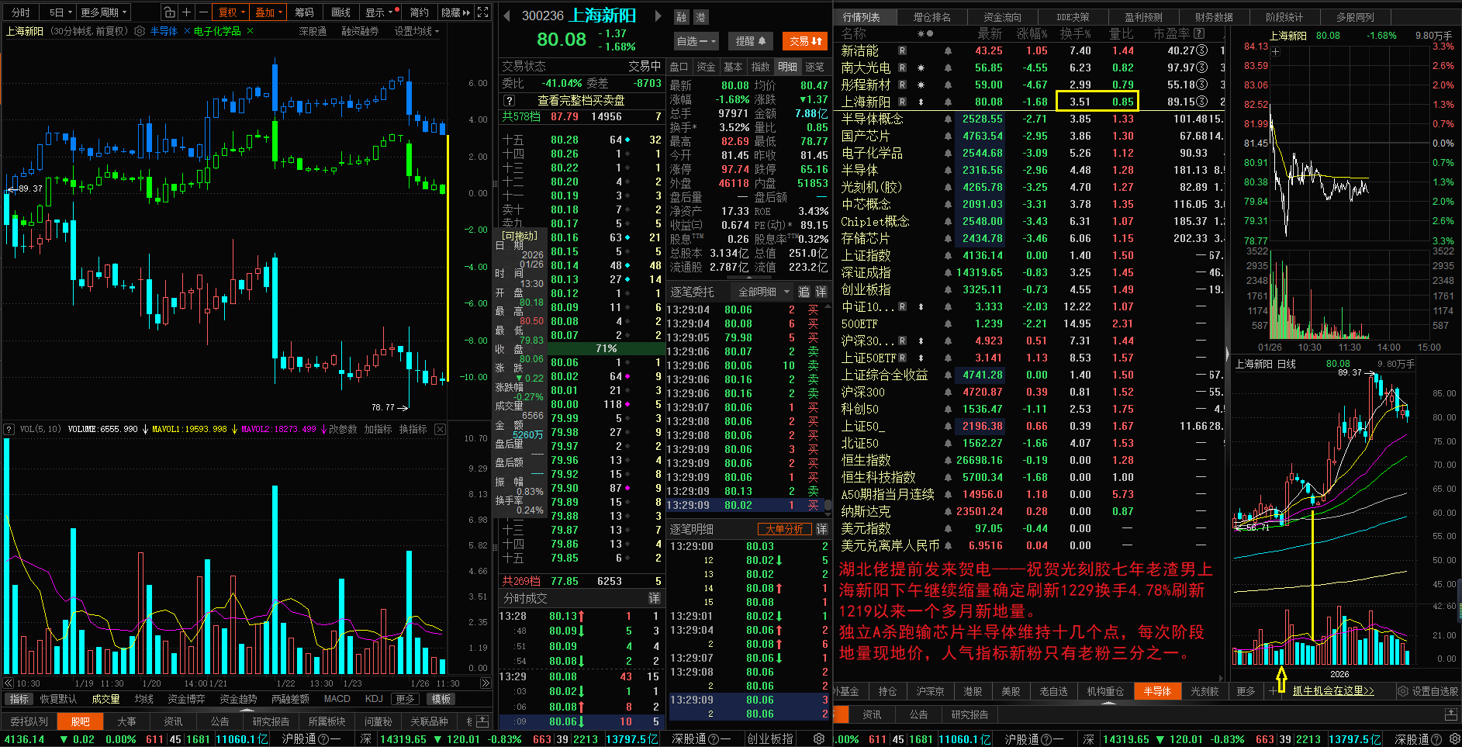This screenshot has width=1462, height=747.
Task: Open the 自选 watchlist dropdown
Action: point(696,41)
